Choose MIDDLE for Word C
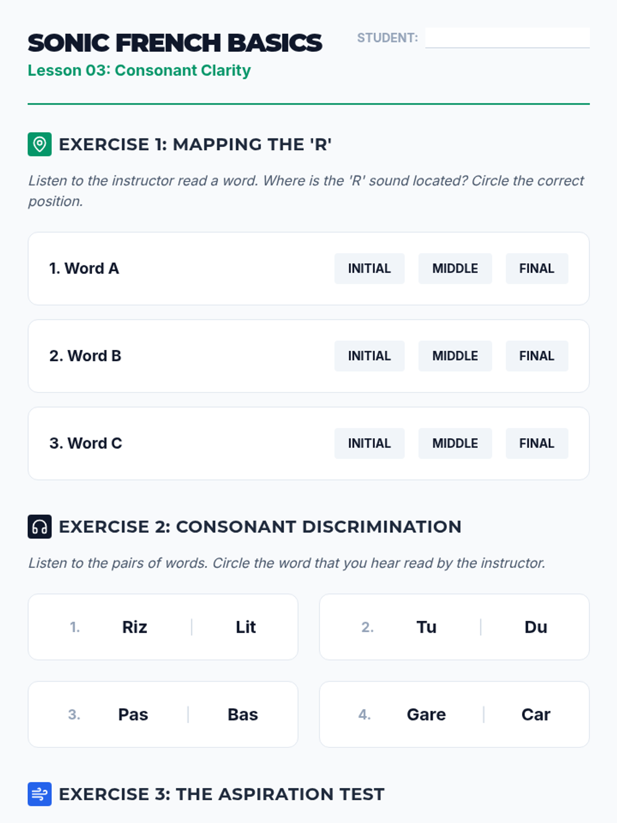Image resolution: width=617 pixels, height=823 pixels. click(x=455, y=443)
